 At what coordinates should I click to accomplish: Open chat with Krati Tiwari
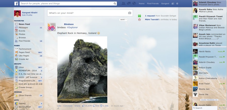209,84
